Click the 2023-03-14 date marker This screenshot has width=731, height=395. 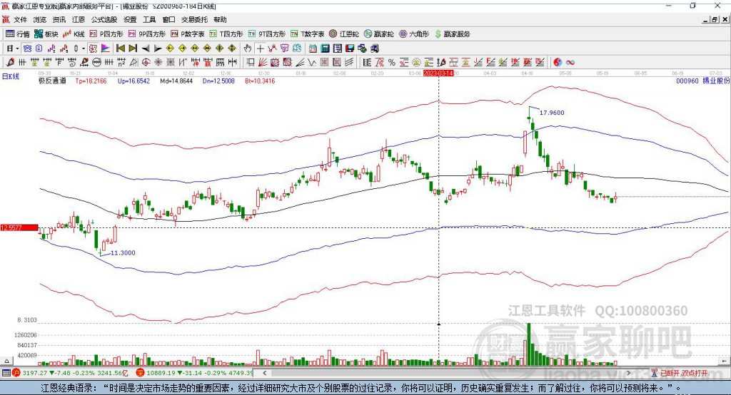(438, 73)
